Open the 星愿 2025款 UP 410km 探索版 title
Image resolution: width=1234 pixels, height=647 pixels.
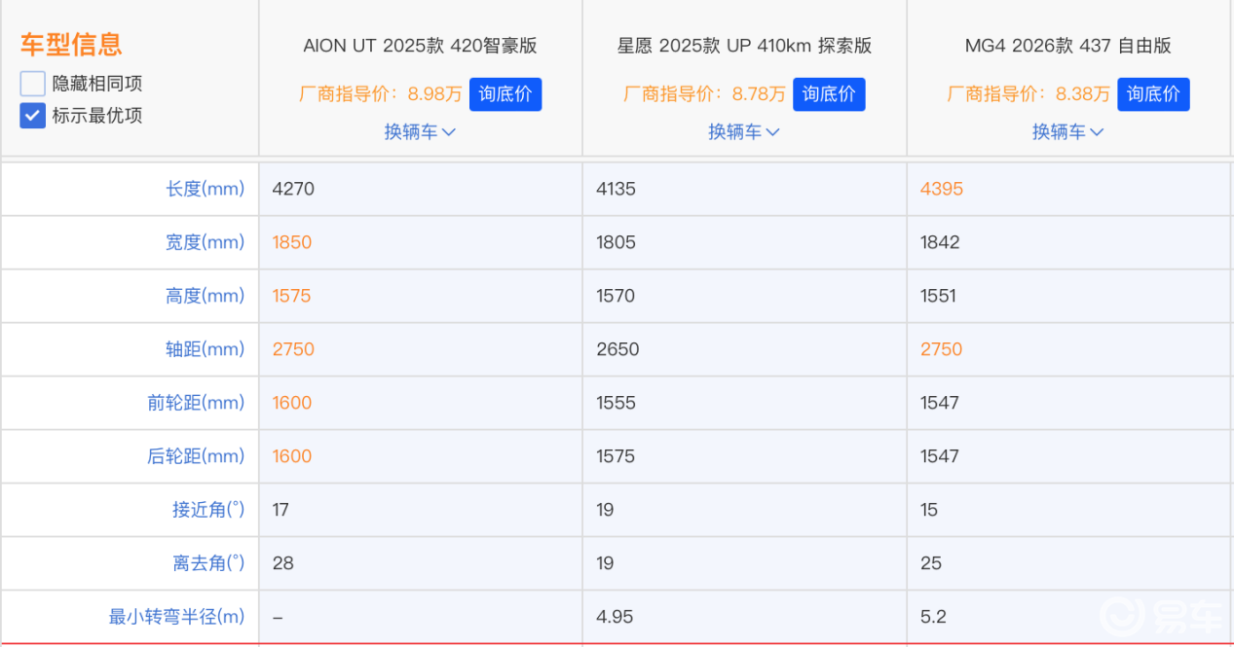coord(744,46)
